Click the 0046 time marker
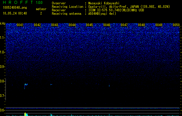182x116 pixels. point(107,25)
